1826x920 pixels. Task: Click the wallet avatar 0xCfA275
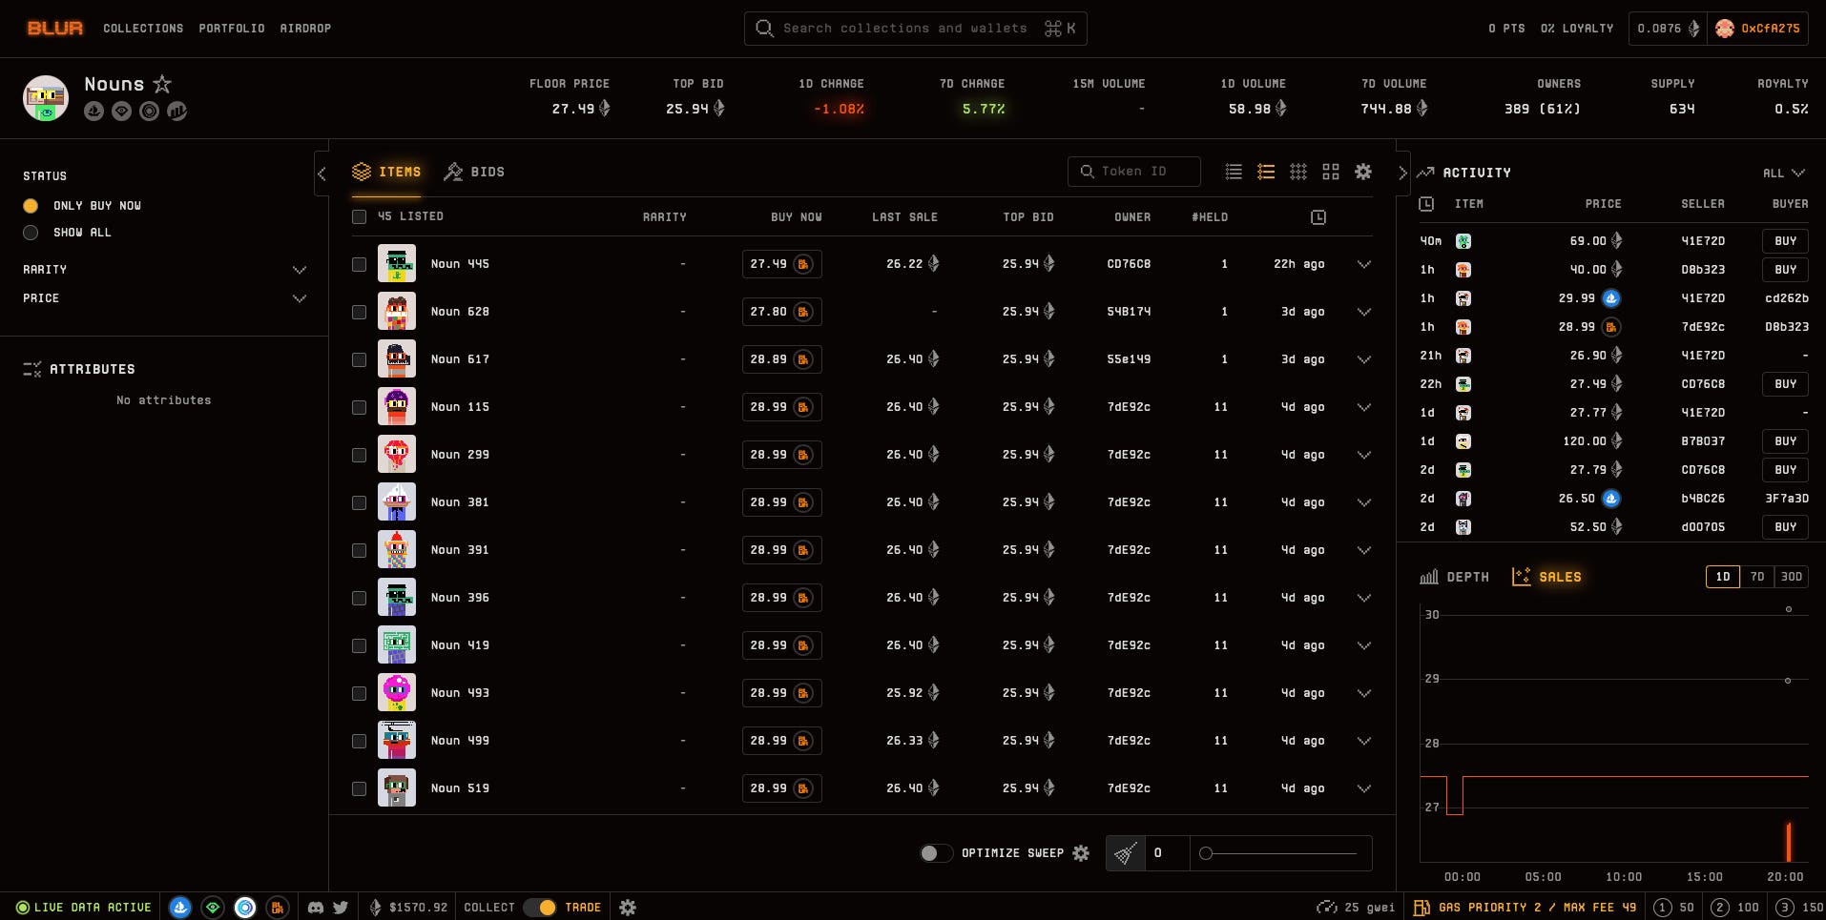pos(1724,29)
